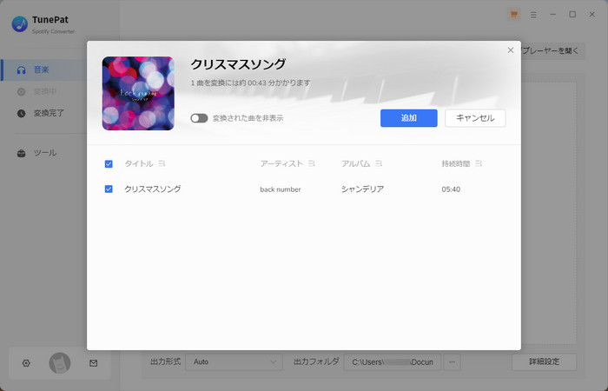Open the ツール sidebar tab
Screen dimensions: 608x391
coord(43,153)
